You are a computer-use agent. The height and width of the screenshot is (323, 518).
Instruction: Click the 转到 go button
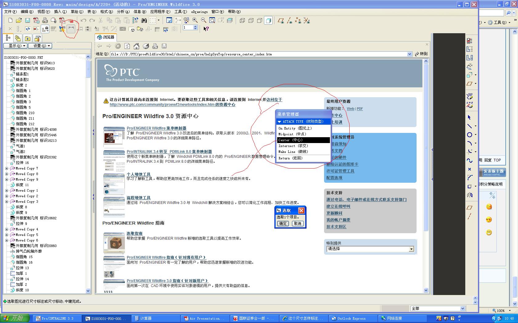(x=421, y=54)
